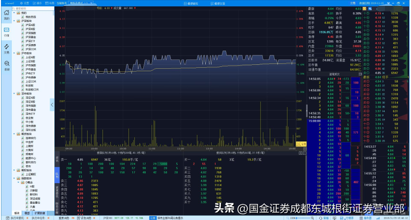Select 能源中心 in tree

(x=31, y=158)
